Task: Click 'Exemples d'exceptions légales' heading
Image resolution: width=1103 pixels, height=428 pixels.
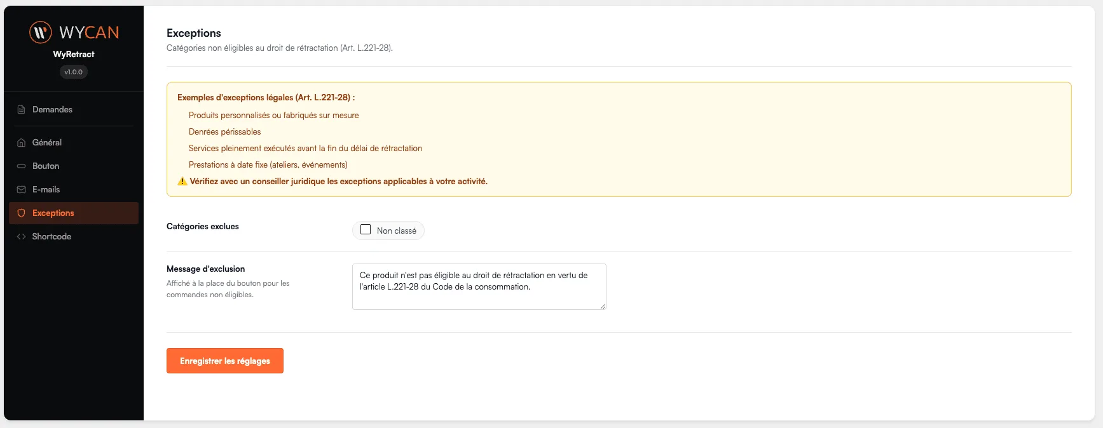Action: pyautogui.click(x=266, y=97)
